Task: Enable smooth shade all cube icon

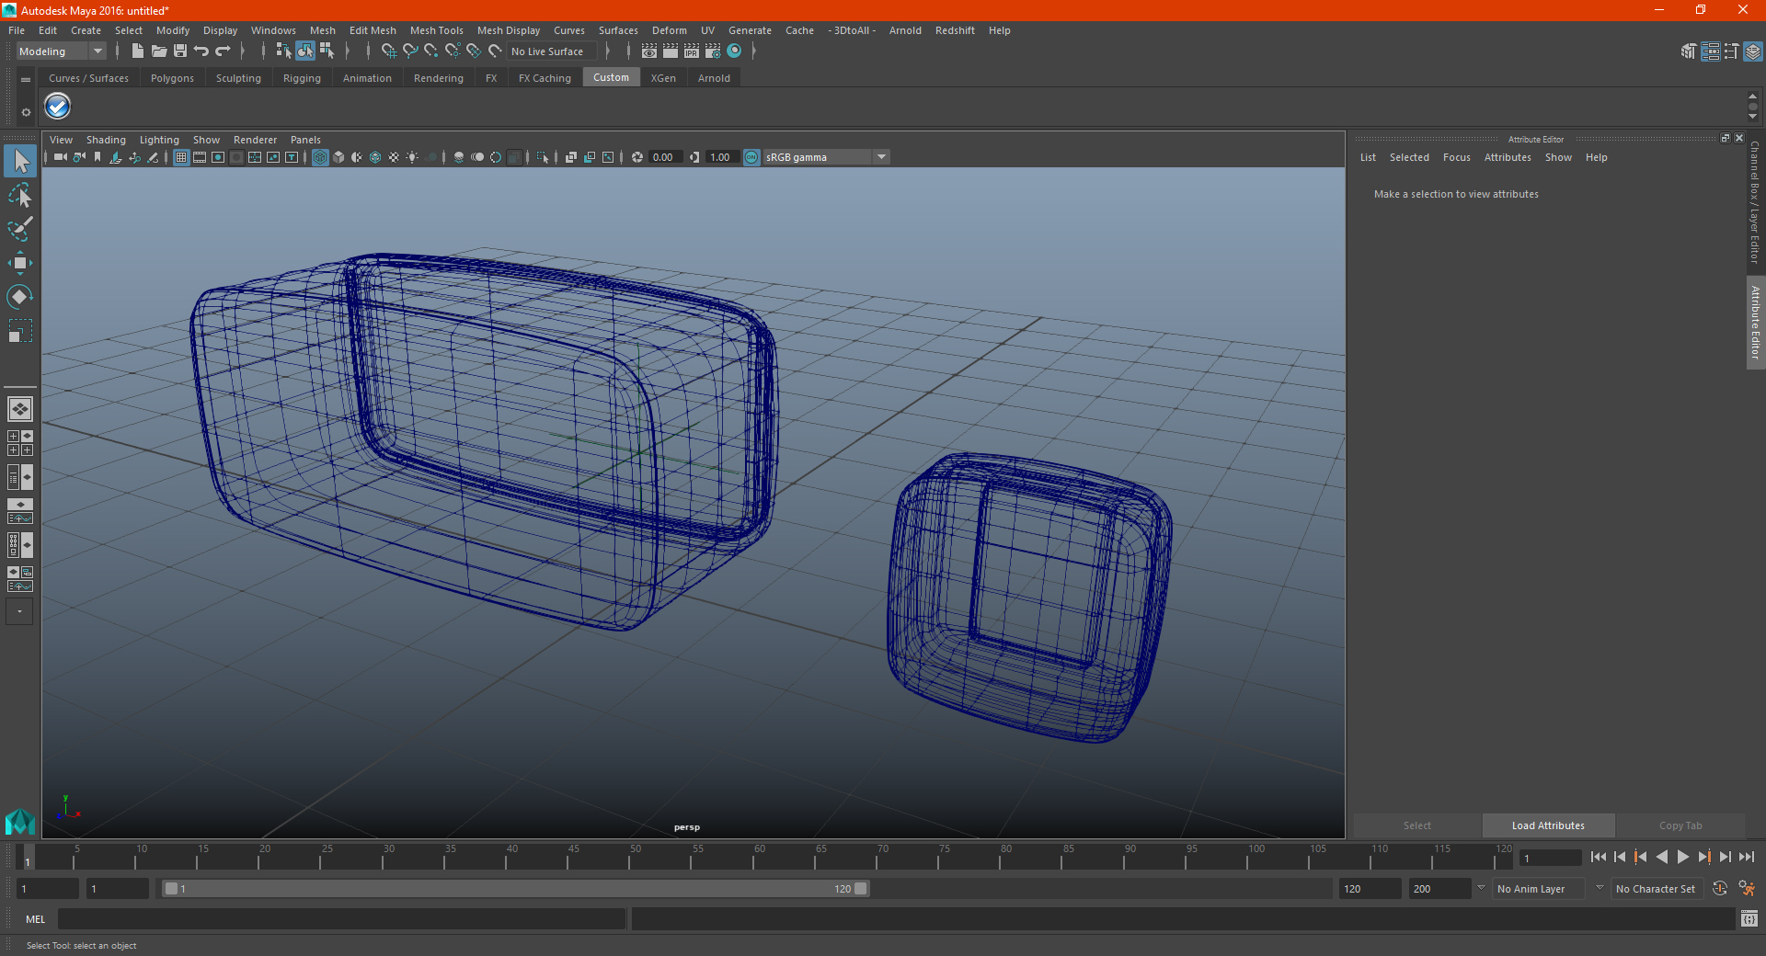Action: click(338, 157)
